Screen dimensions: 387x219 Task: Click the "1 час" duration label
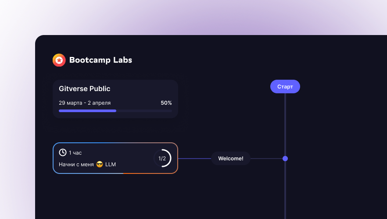(x=75, y=153)
